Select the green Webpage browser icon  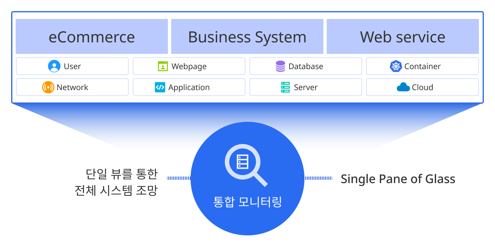point(163,66)
